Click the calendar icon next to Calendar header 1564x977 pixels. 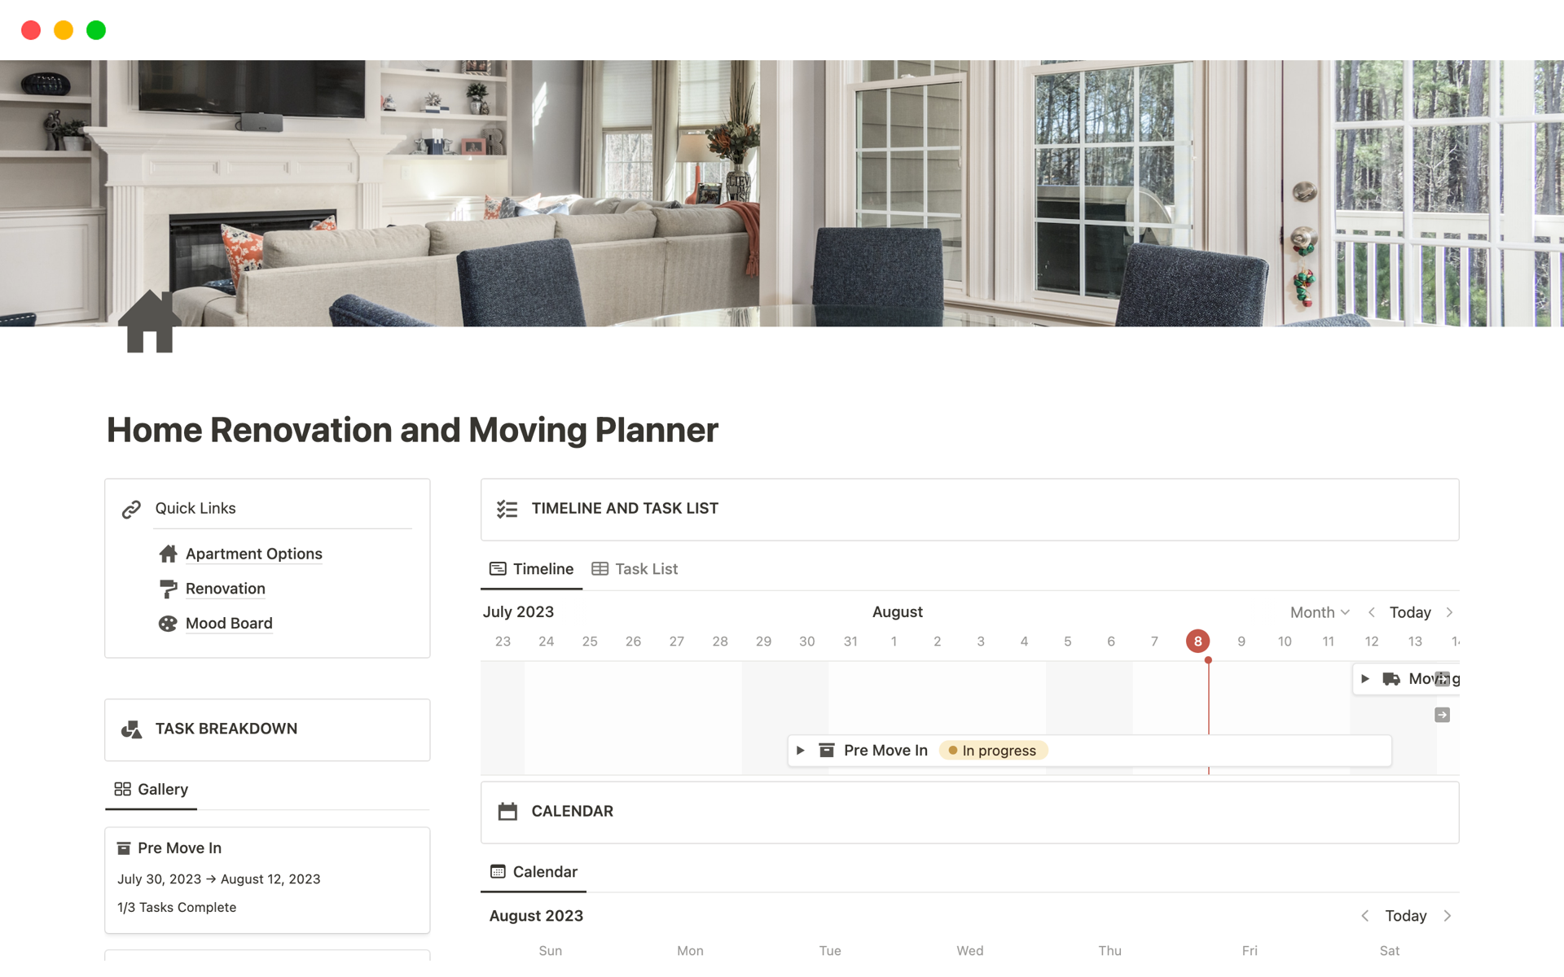pyautogui.click(x=509, y=810)
